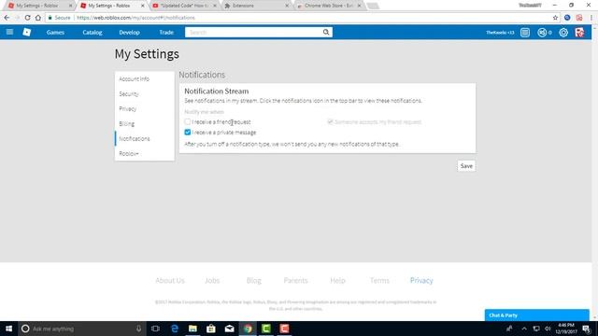
Task: Bookmark page with the star icon
Action: pos(555,18)
